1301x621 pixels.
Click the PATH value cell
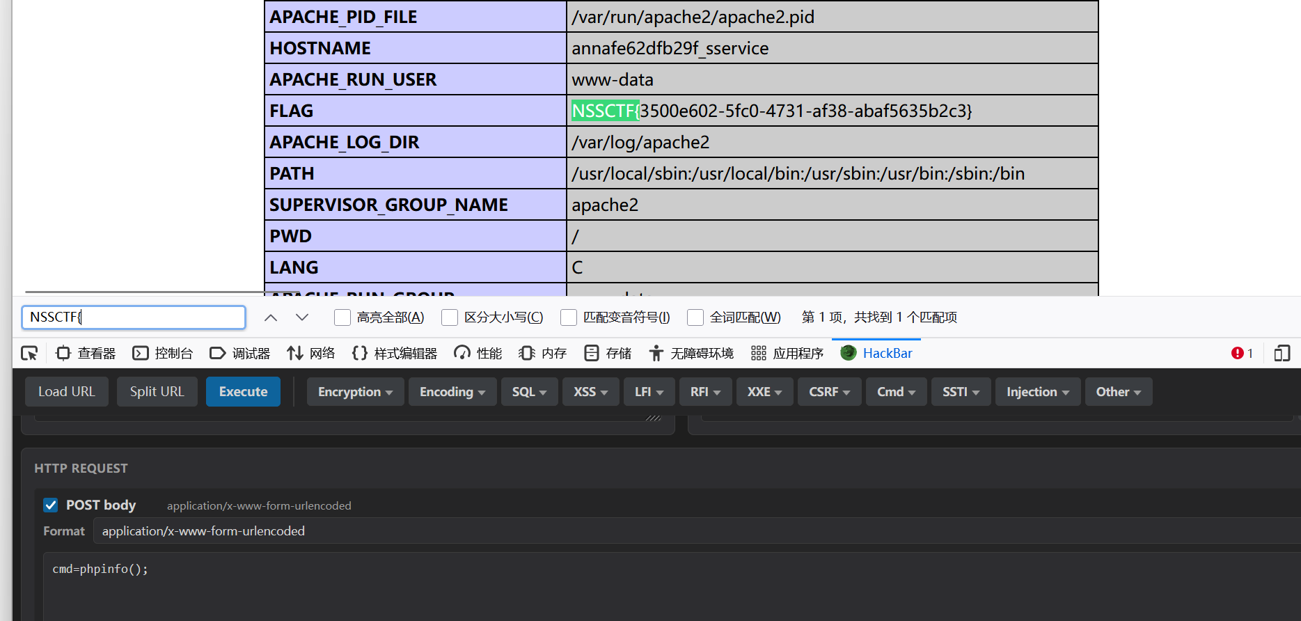[833, 173]
